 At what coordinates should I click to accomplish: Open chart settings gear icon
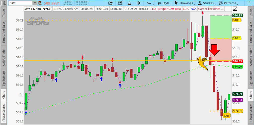(139, 3)
